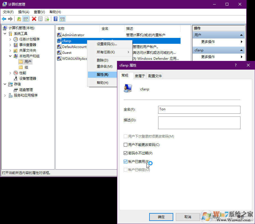The width and height of the screenshot is (255, 224).
Task: Click the back navigation arrow icon
Action: tap(4, 19)
